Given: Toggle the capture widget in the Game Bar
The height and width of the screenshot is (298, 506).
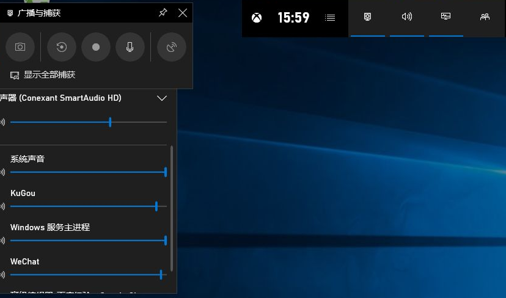Looking at the screenshot, I should tap(368, 17).
